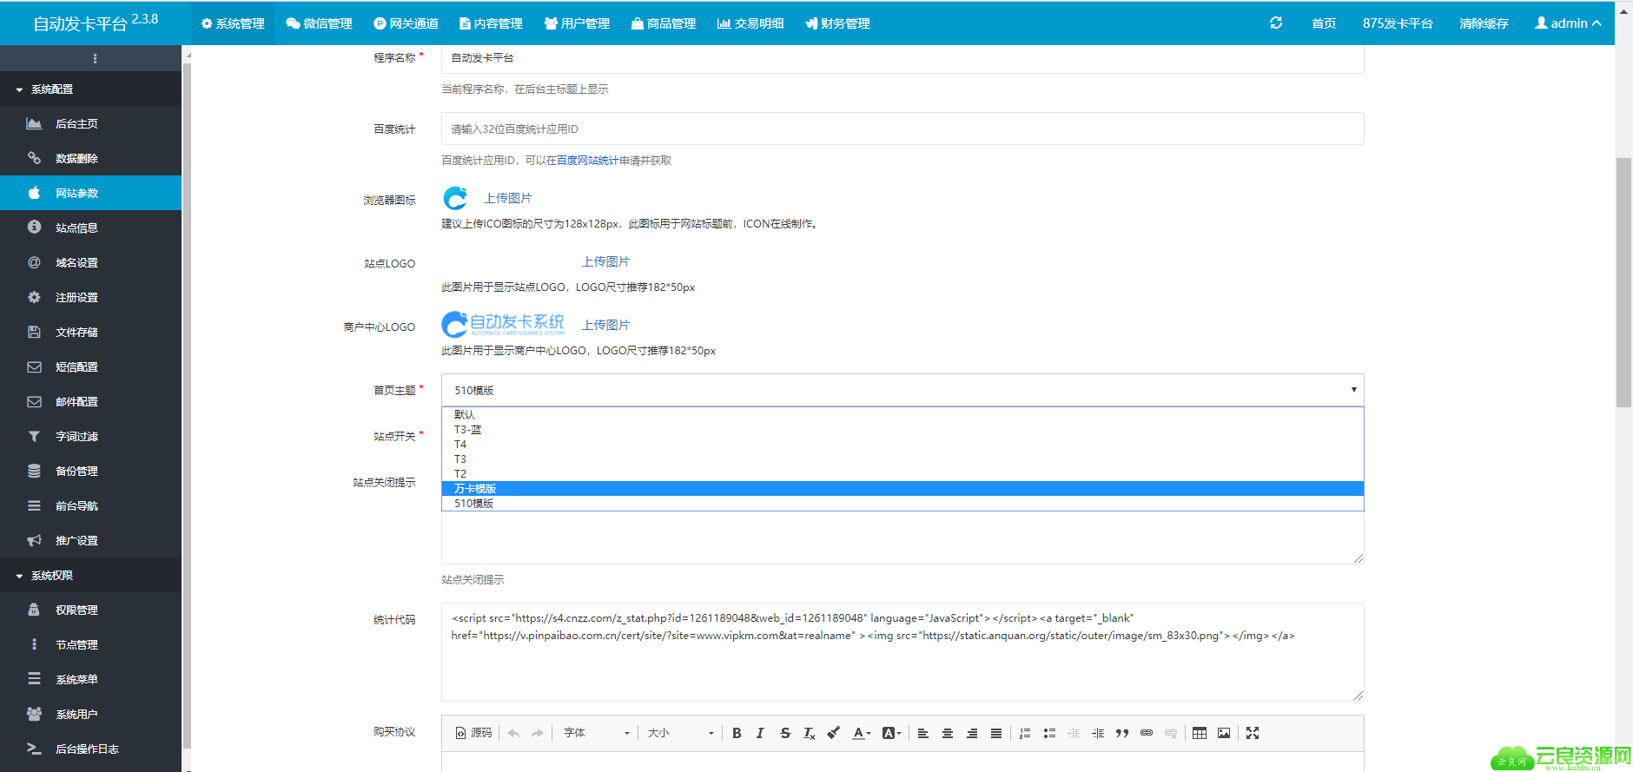Select 510模版 in the dropdown list
The width and height of the screenshot is (1633, 772).
[x=902, y=504]
